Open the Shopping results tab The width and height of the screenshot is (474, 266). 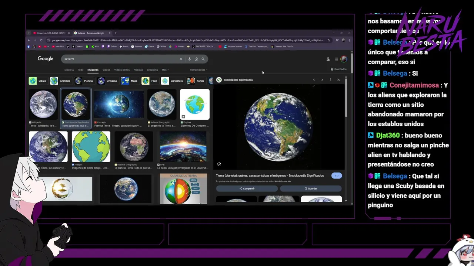152,70
